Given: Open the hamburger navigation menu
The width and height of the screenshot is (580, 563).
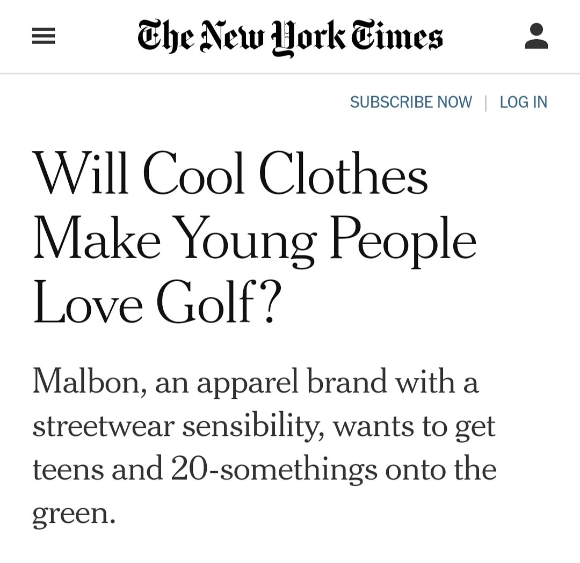Looking at the screenshot, I should [44, 36].
